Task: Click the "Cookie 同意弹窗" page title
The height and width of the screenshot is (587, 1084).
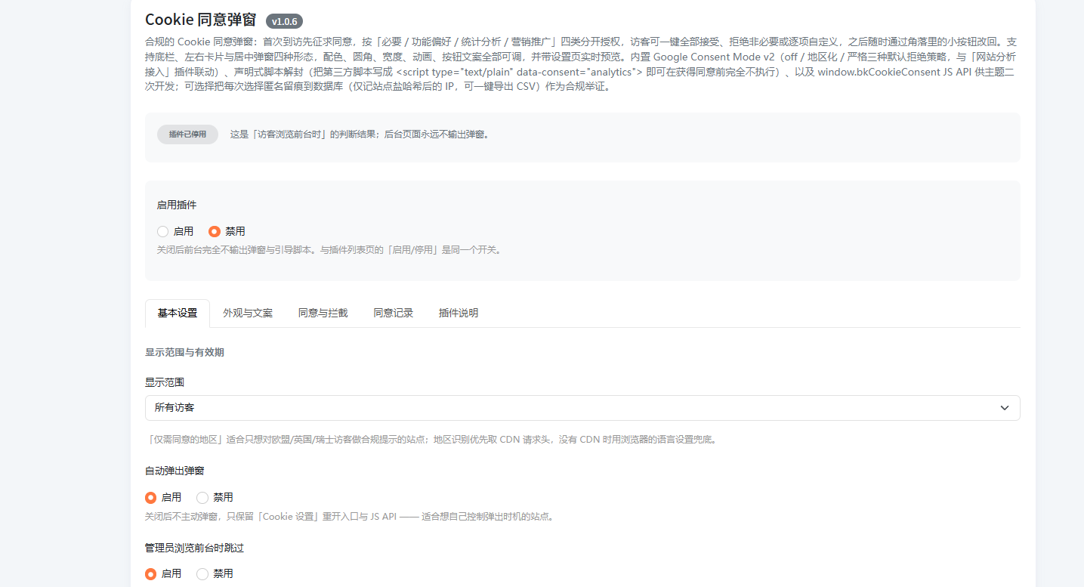Action: click(201, 20)
